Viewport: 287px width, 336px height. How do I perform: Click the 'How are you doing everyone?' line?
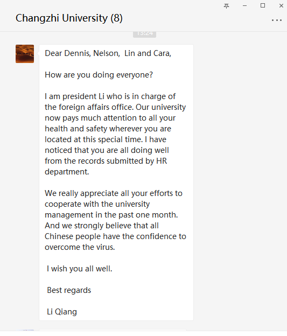point(99,75)
